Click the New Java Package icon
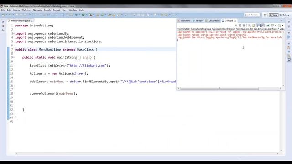 [97, 15]
